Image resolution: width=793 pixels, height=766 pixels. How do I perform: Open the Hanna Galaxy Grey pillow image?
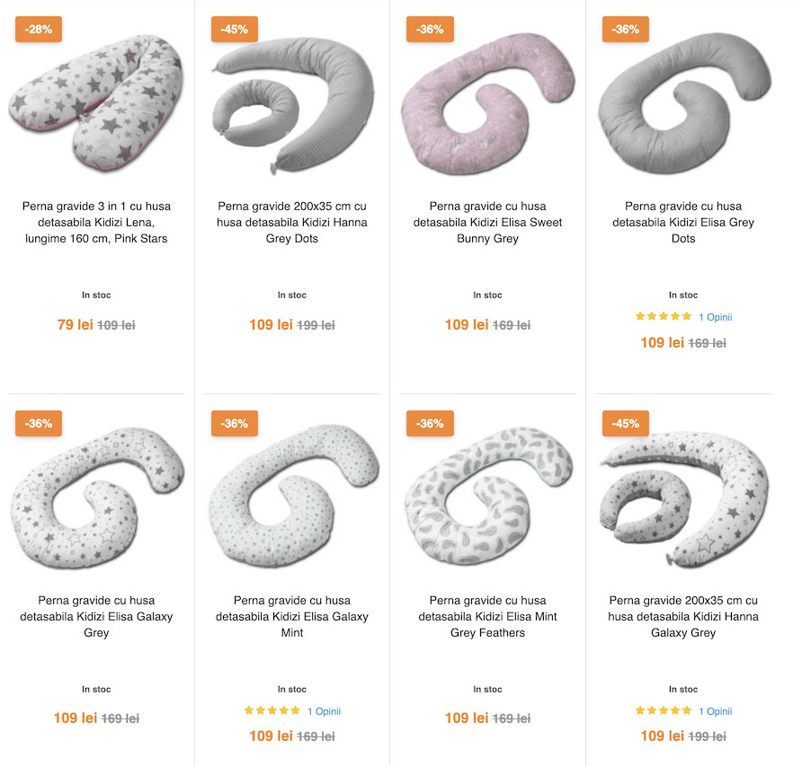click(x=683, y=499)
